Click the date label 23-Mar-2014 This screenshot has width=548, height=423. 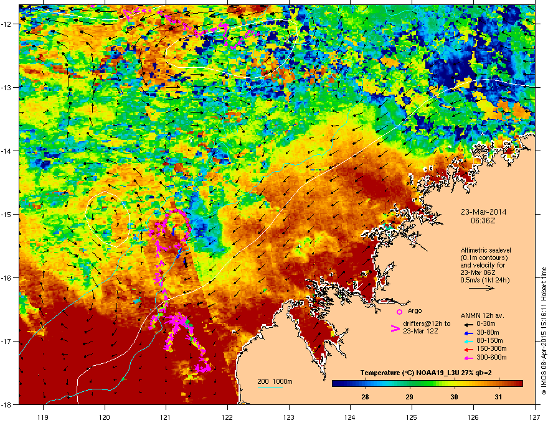pos(483,212)
